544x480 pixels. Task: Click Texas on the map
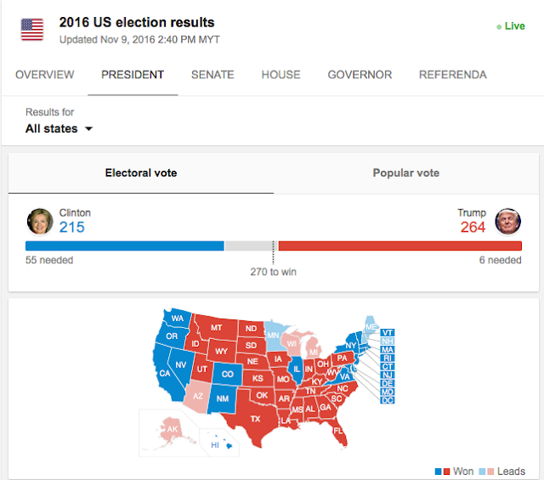pyautogui.click(x=255, y=419)
